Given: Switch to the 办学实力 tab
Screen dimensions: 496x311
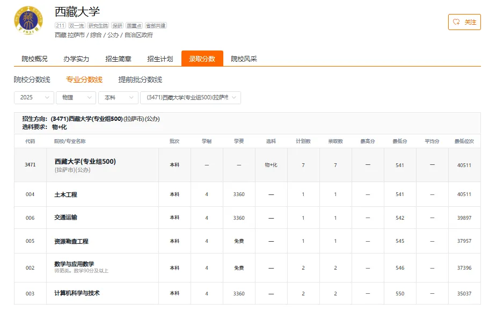Looking at the screenshot, I should pos(76,59).
